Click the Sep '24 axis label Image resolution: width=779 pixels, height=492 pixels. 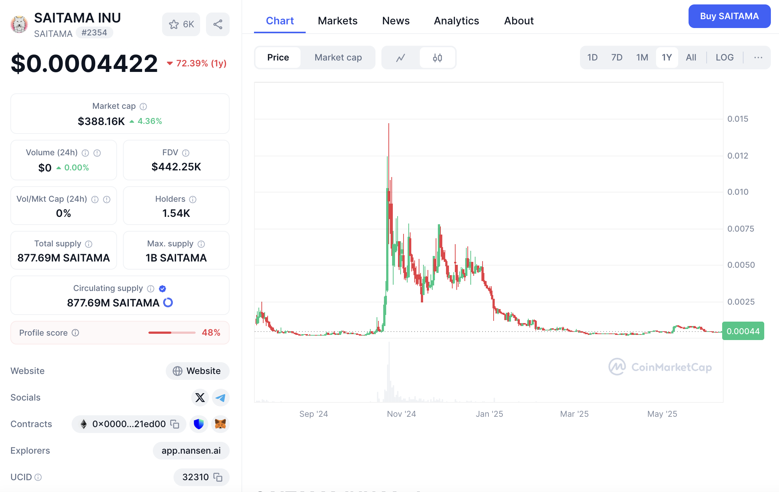(313, 414)
